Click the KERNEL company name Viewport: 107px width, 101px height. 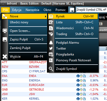pyautogui.click(x=34, y=99)
